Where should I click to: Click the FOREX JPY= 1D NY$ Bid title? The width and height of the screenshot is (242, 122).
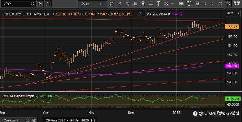pyautogui.click(x=26, y=14)
